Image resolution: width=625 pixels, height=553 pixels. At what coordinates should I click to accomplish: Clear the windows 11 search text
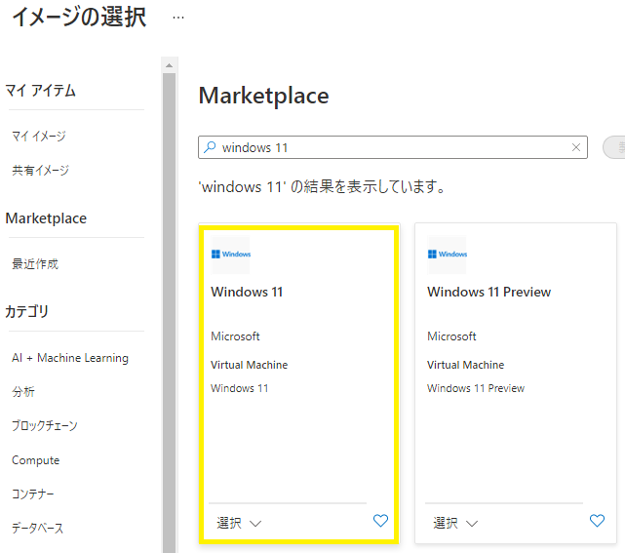(575, 147)
